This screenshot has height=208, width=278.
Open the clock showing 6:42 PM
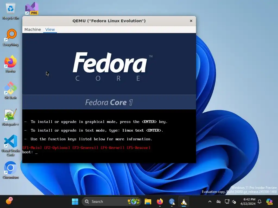point(248,201)
